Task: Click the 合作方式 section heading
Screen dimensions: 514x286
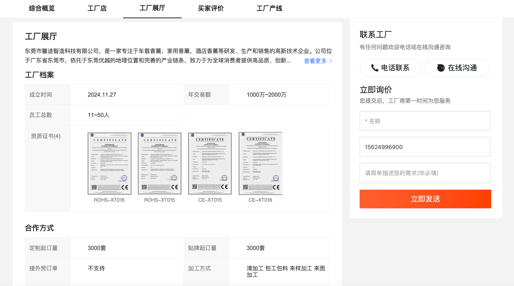Action: point(39,228)
